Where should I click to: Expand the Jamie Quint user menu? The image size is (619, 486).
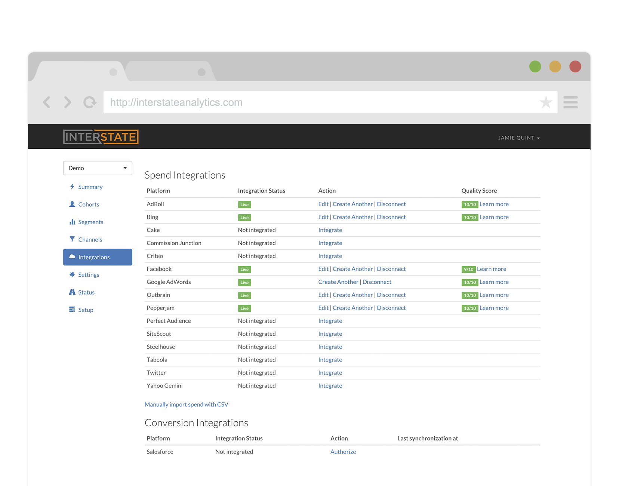(519, 138)
